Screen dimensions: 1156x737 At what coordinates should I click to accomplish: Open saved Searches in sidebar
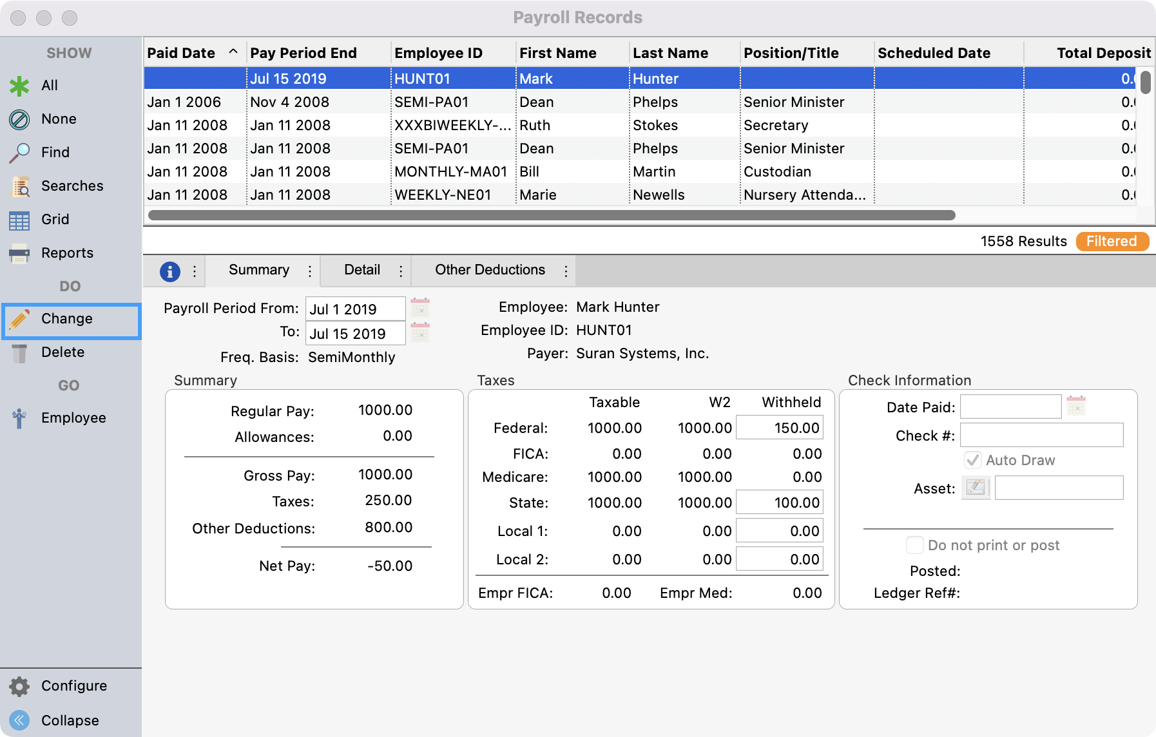[x=19, y=186]
